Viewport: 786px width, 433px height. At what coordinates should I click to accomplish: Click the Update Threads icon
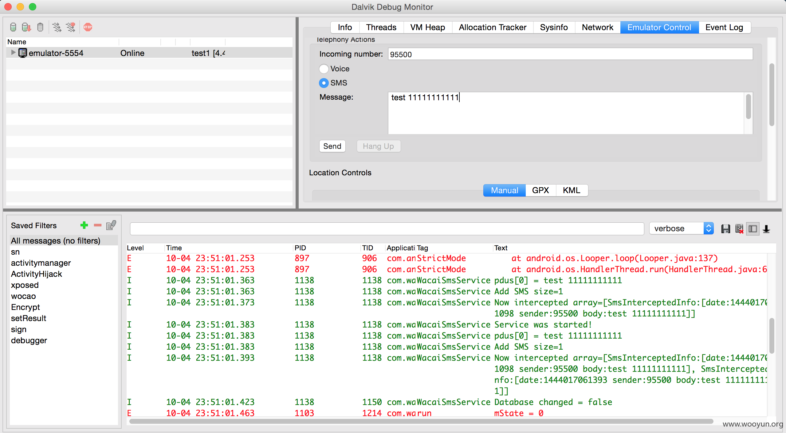57,27
